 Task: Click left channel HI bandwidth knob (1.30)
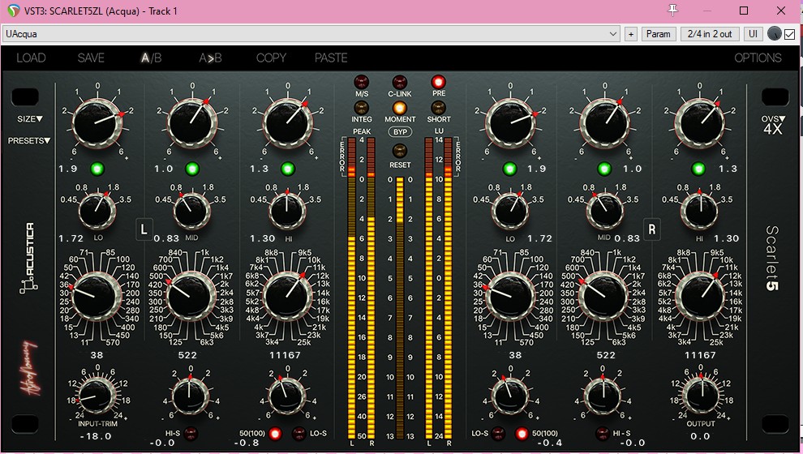(x=287, y=210)
